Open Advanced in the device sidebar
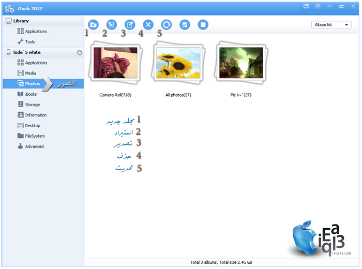This screenshot has height=269, width=362. click(34, 146)
